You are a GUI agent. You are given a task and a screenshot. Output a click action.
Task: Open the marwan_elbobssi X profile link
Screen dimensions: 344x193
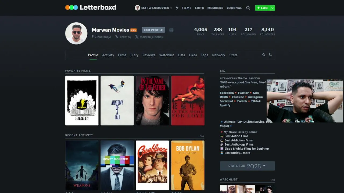click(x=149, y=37)
